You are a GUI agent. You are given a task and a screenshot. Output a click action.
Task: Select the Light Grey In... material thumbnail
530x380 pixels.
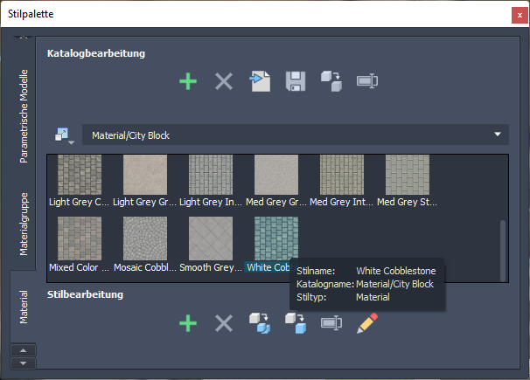[211, 175]
